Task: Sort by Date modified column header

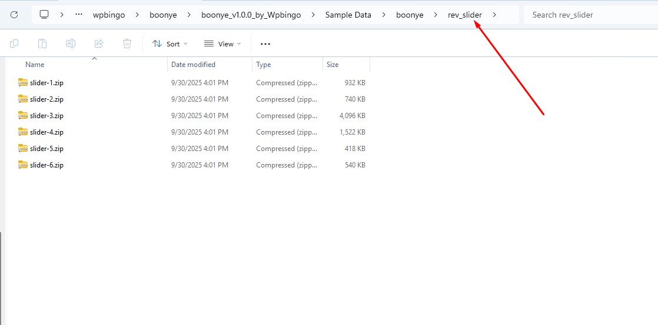Action: (x=193, y=65)
